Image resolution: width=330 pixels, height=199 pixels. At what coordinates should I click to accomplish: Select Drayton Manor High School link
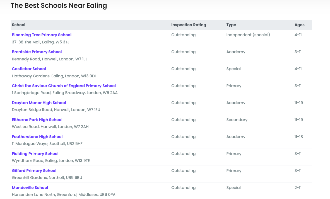(39, 103)
